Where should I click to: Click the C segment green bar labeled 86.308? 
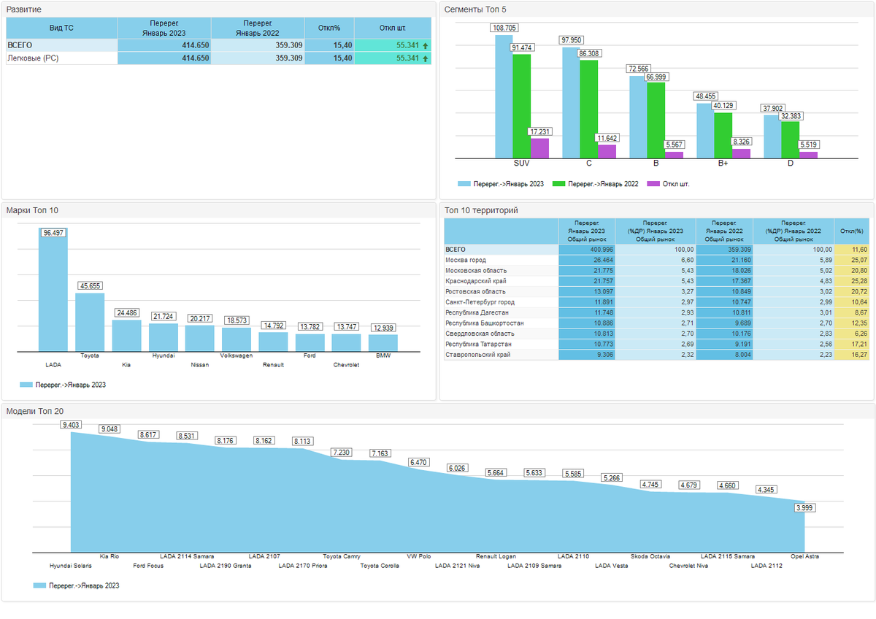[589, 109]
